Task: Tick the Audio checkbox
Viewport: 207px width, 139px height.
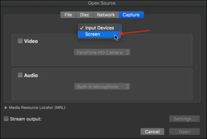Action: 20,75
